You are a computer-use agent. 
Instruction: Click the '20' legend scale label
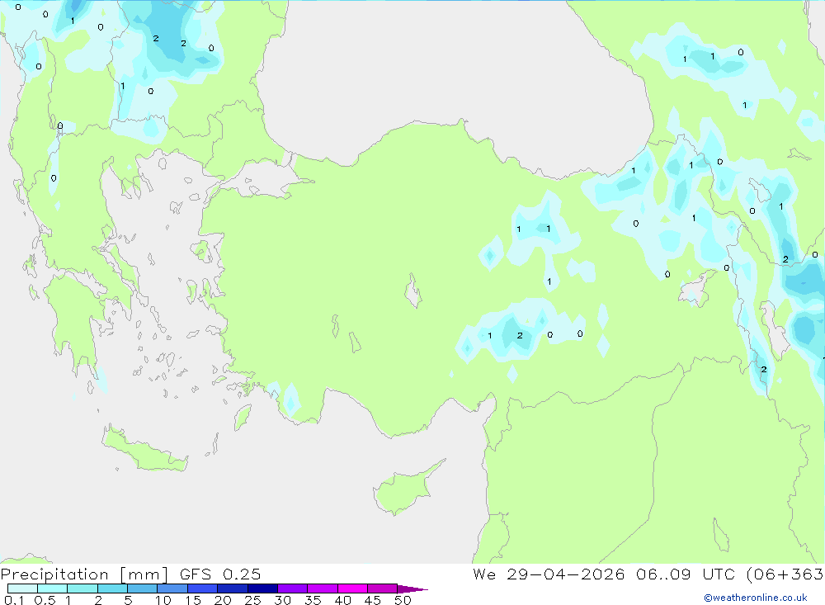223,600
